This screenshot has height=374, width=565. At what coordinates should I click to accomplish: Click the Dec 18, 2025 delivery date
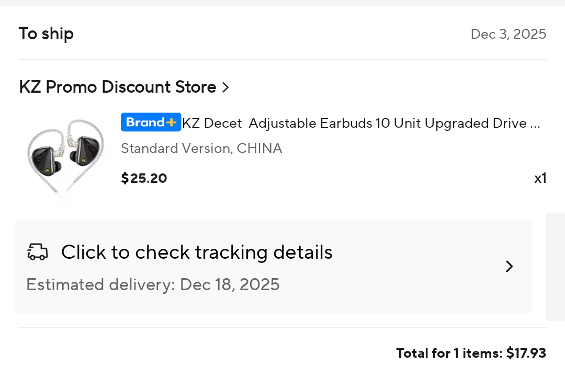[x=230, y=284]
